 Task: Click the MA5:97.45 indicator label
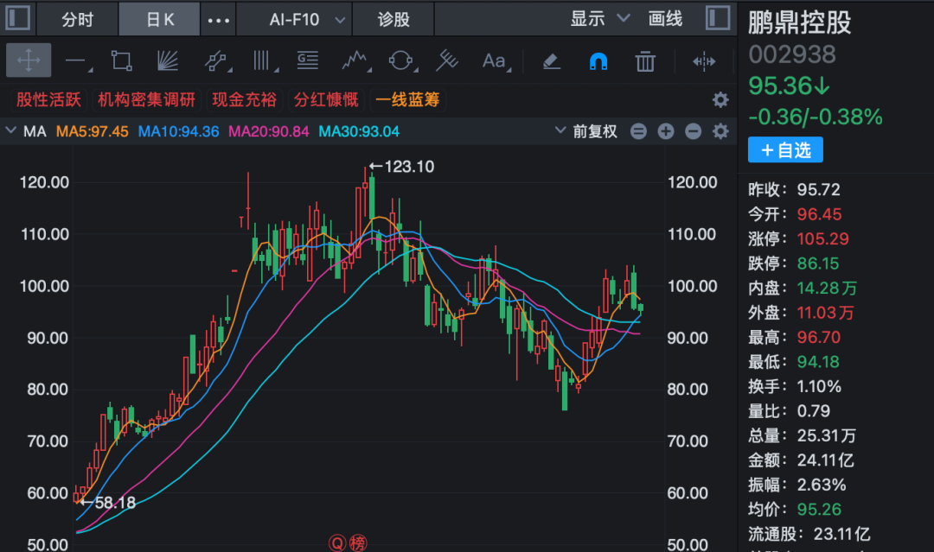coord(93,131)
